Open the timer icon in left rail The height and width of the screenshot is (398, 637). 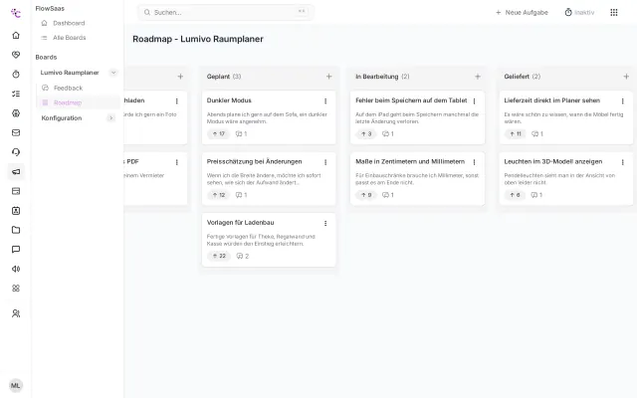tap(16, 75)
